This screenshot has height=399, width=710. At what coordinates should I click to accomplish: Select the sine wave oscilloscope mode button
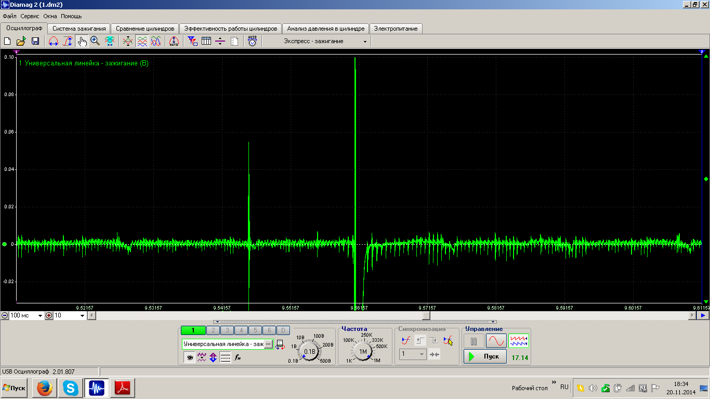click(496, 341)
